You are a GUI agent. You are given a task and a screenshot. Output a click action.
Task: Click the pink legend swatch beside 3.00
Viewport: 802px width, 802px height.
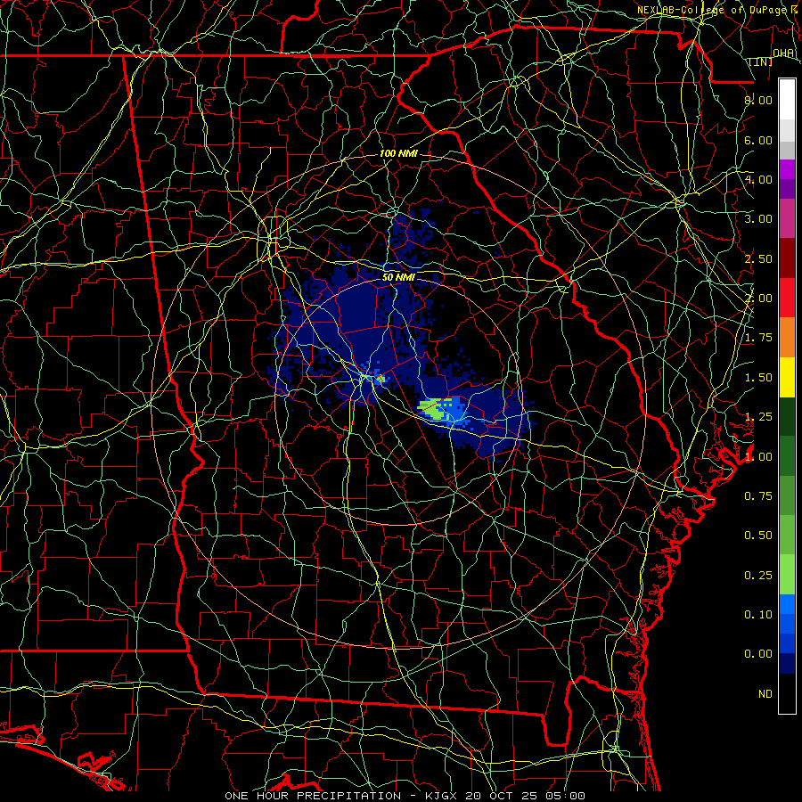click(x=787, y=218)
